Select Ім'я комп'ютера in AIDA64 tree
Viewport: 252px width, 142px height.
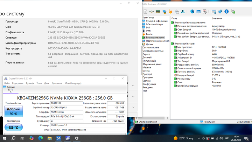(154, 24)
